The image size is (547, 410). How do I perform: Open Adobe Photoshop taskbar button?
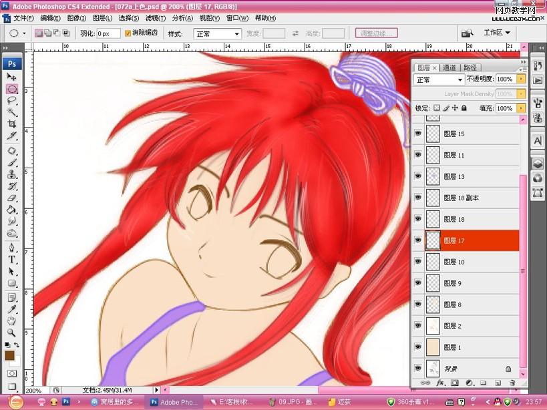(x=176, y=402)
